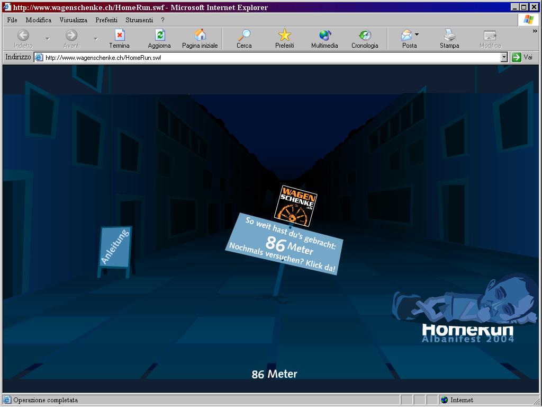Click the Posta mail envelope icon

(x=406, y=35)
